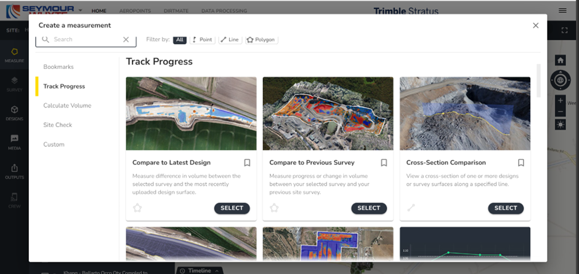Click star icon on Compare to Latest Design
The image size is (579, 274).
(137, 208)
